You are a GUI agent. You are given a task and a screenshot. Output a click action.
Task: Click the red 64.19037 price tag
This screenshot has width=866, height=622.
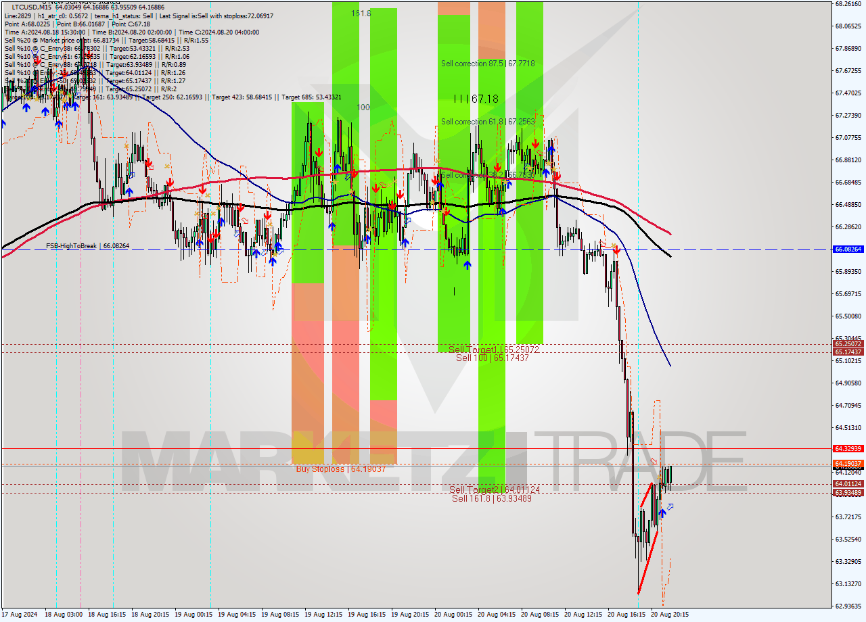click(x=848, y=464)
